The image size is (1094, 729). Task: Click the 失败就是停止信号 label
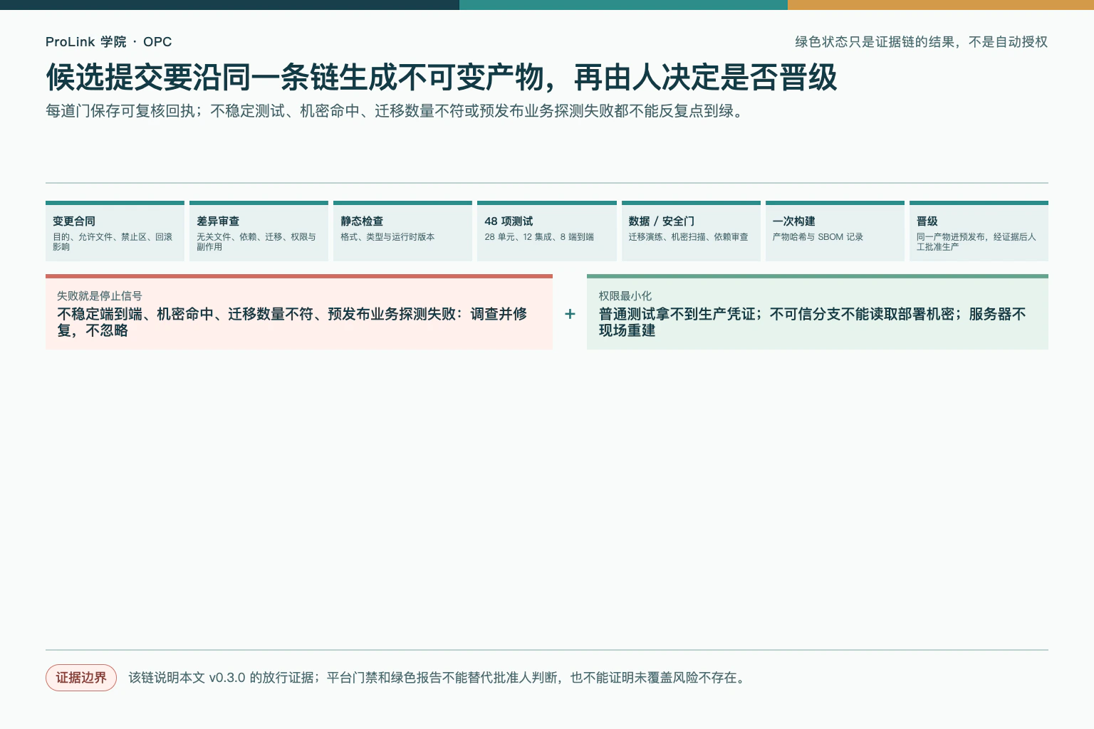pyautogui.click(x=100, y=295)
